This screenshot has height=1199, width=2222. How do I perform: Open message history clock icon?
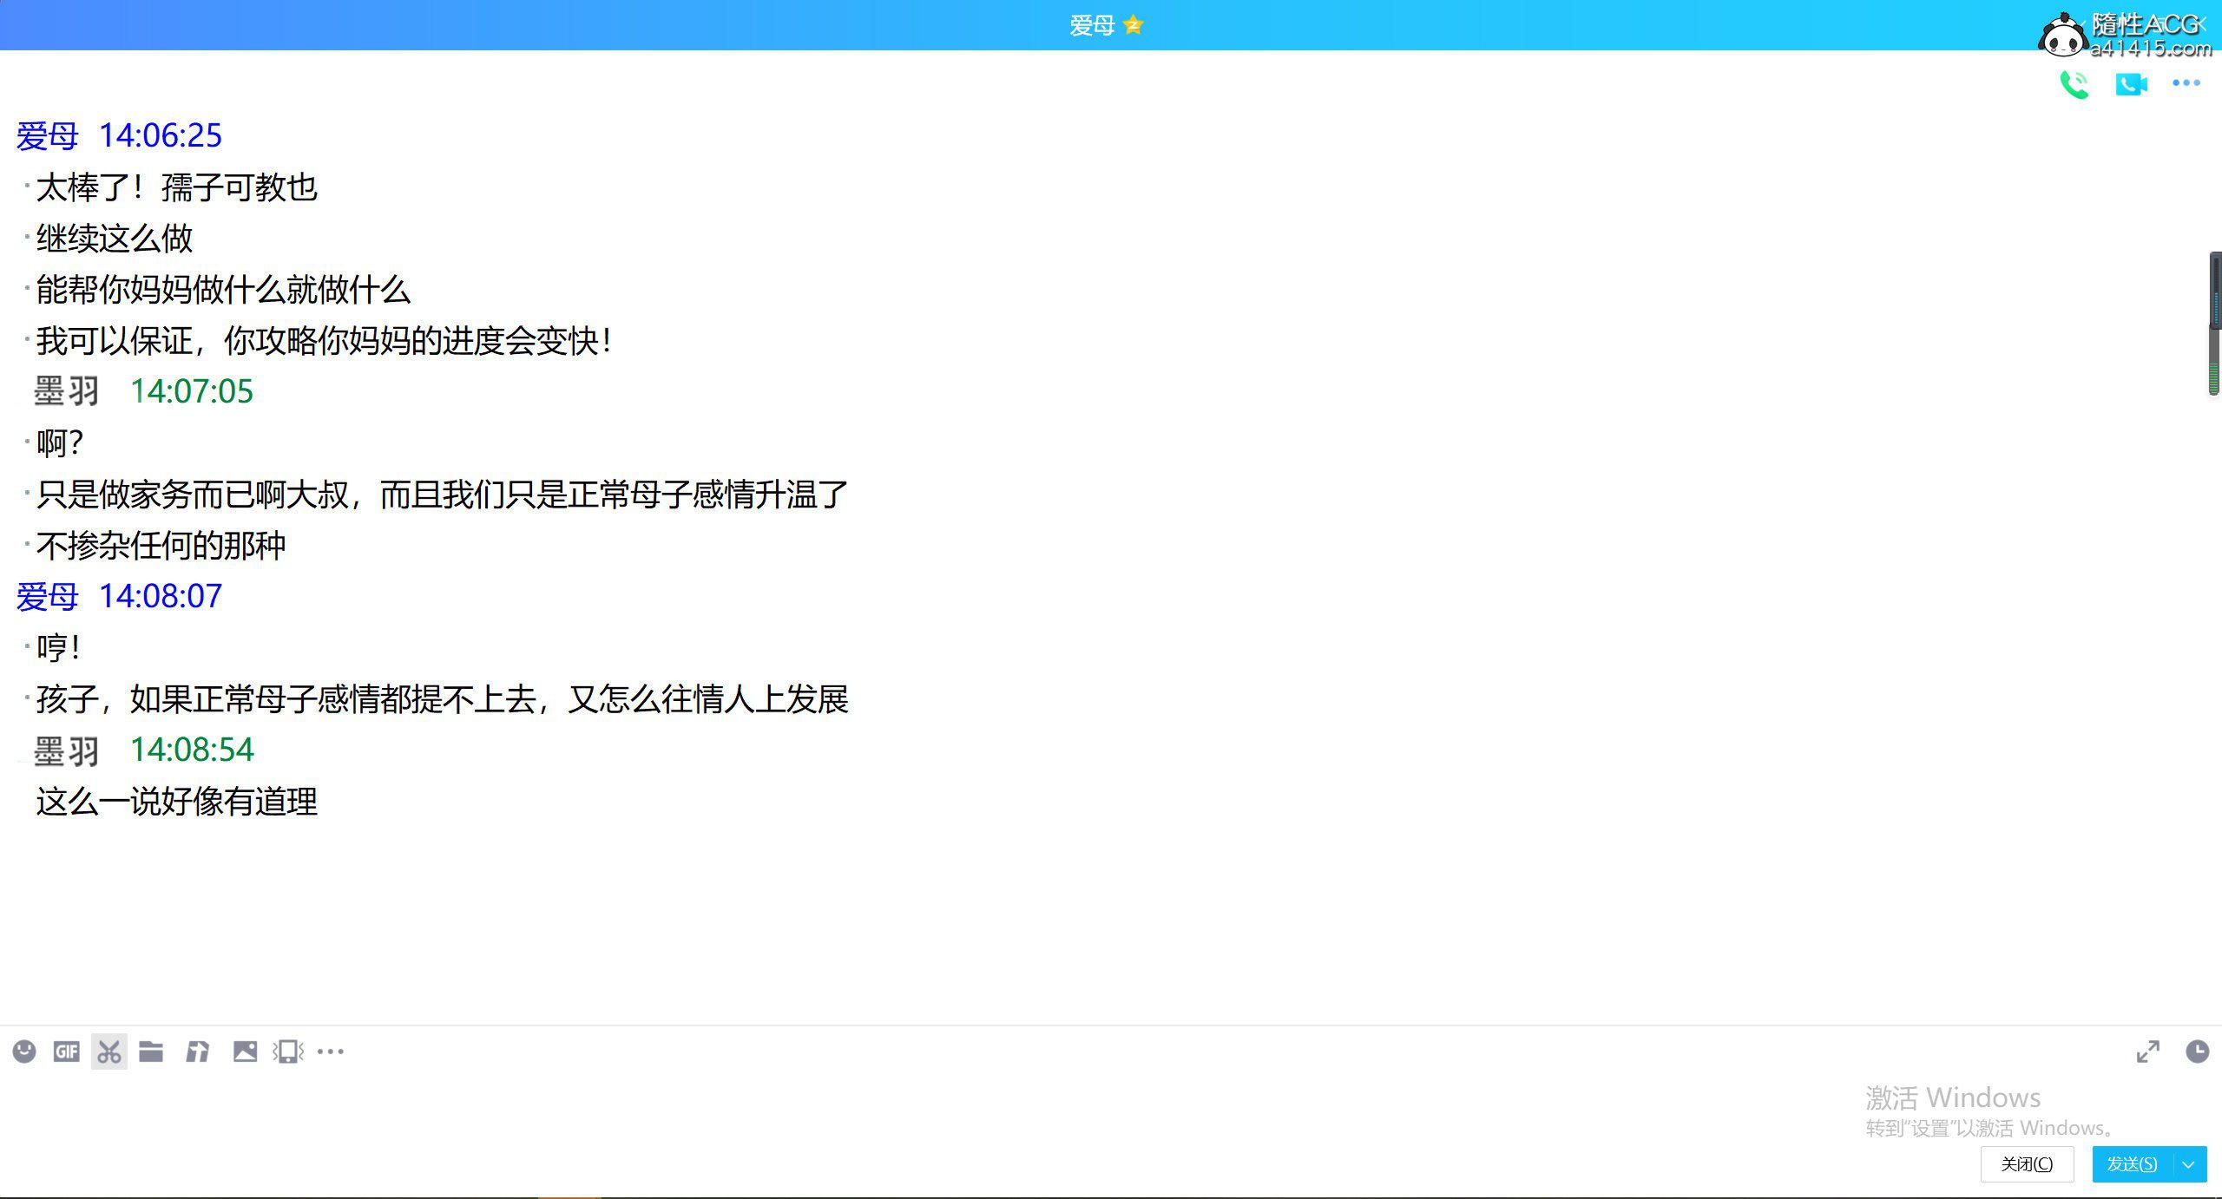(x=2197, y=1052)
